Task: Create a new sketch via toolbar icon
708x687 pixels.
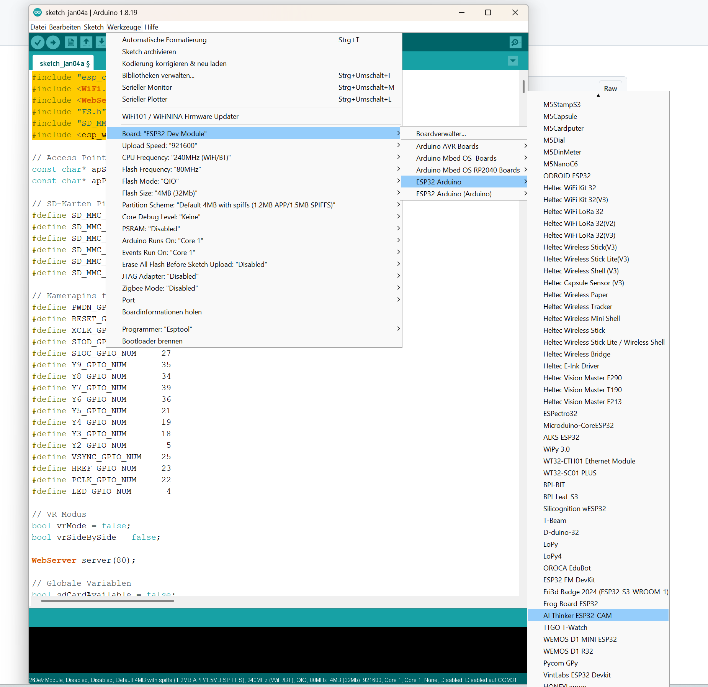Action: [x=70, y=42]
